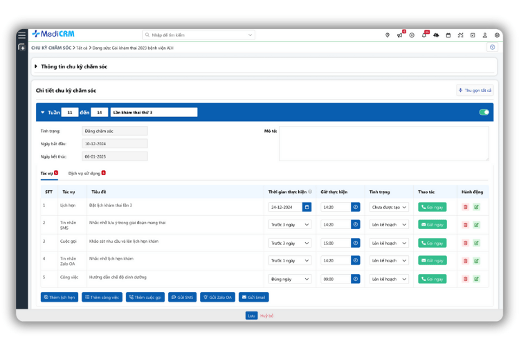Image resolution: width=519 pixels, height=346 pixels.
Task: Click the search box Nhập để tìm kiếm
Action: tap(198, 35)
